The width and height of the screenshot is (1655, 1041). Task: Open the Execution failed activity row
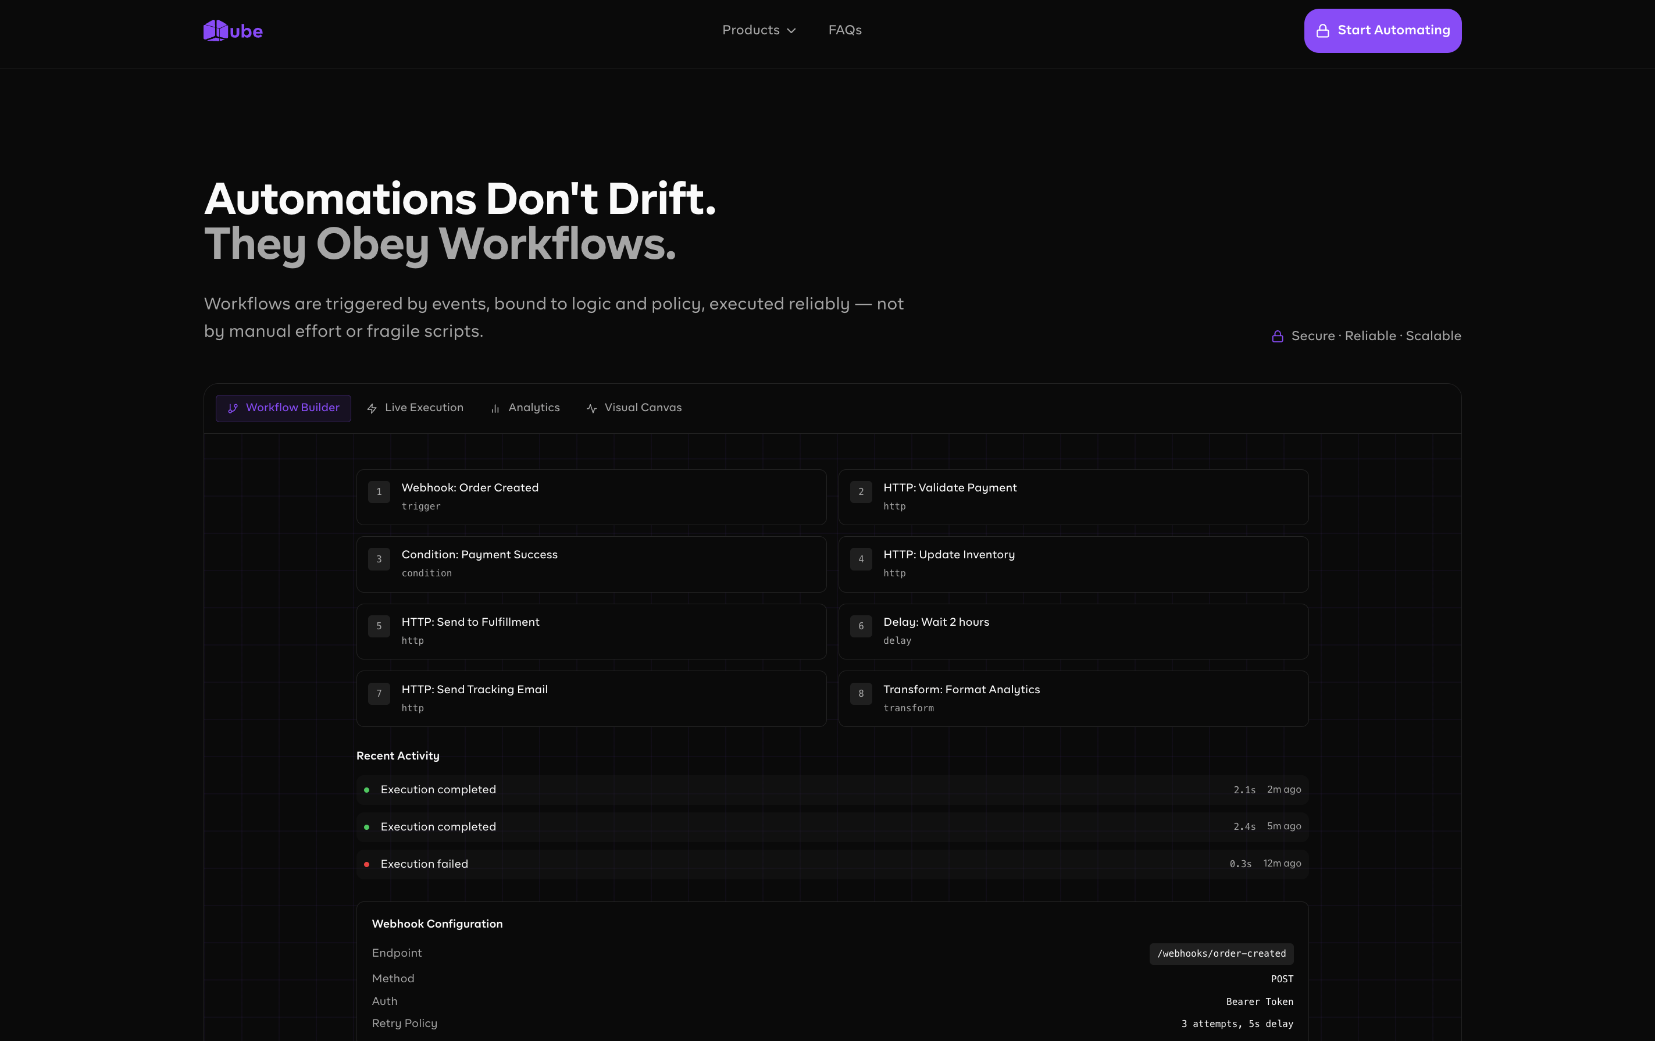[x=832, y=864]
